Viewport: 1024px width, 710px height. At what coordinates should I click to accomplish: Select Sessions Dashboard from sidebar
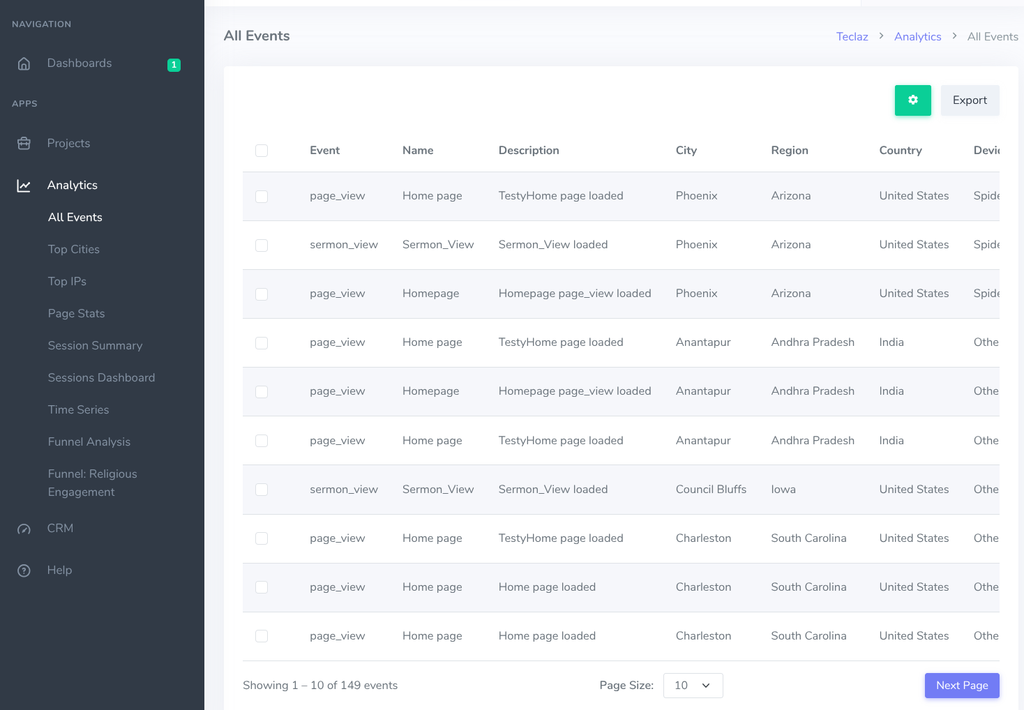point(101,377)
